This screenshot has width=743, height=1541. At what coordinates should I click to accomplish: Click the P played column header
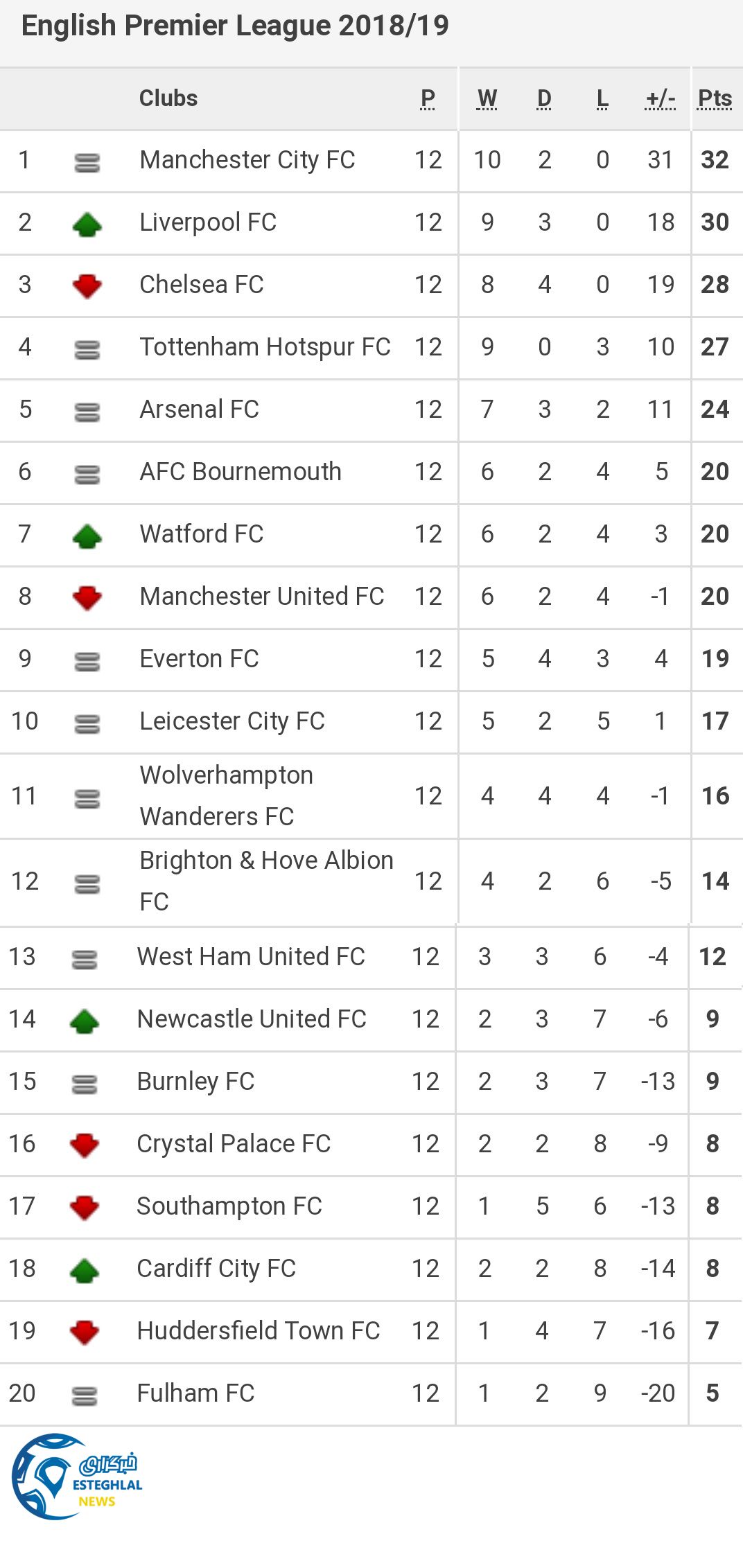428,98
